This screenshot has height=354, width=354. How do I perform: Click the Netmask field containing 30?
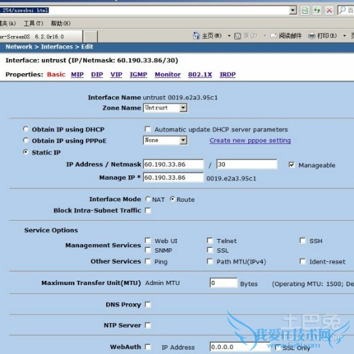[x=247, y=164]
